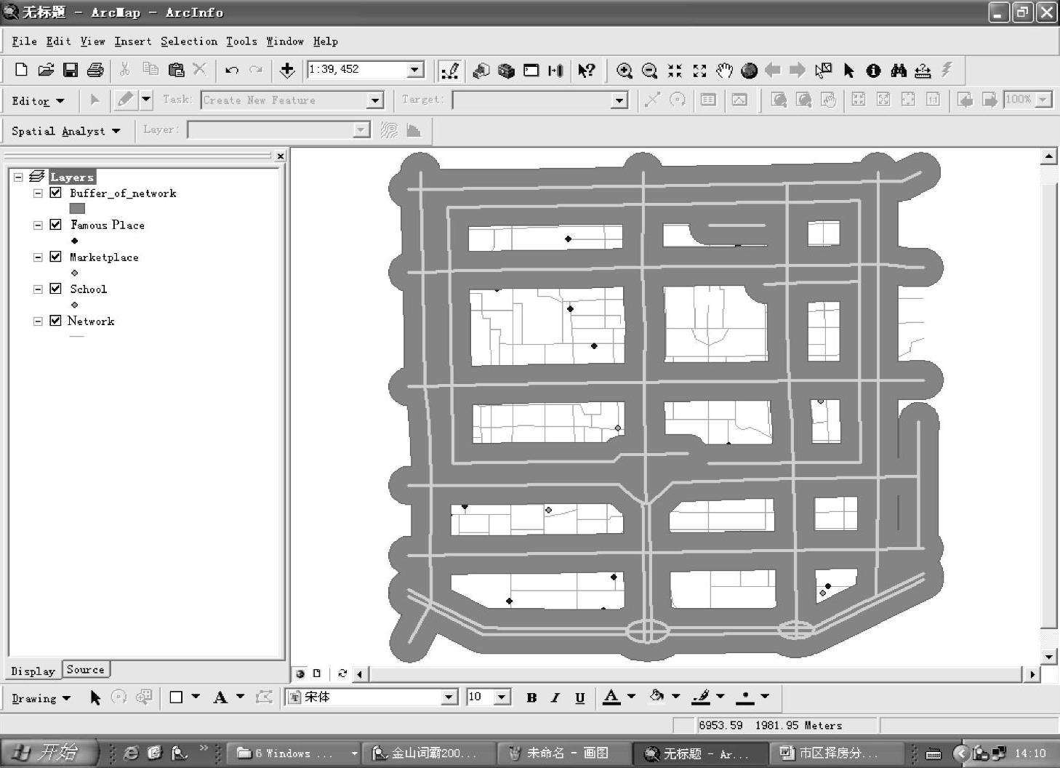1060x768 pixels.
Task: Expand the Spatial Analyst dropdown menu
Action: [65, 131]
